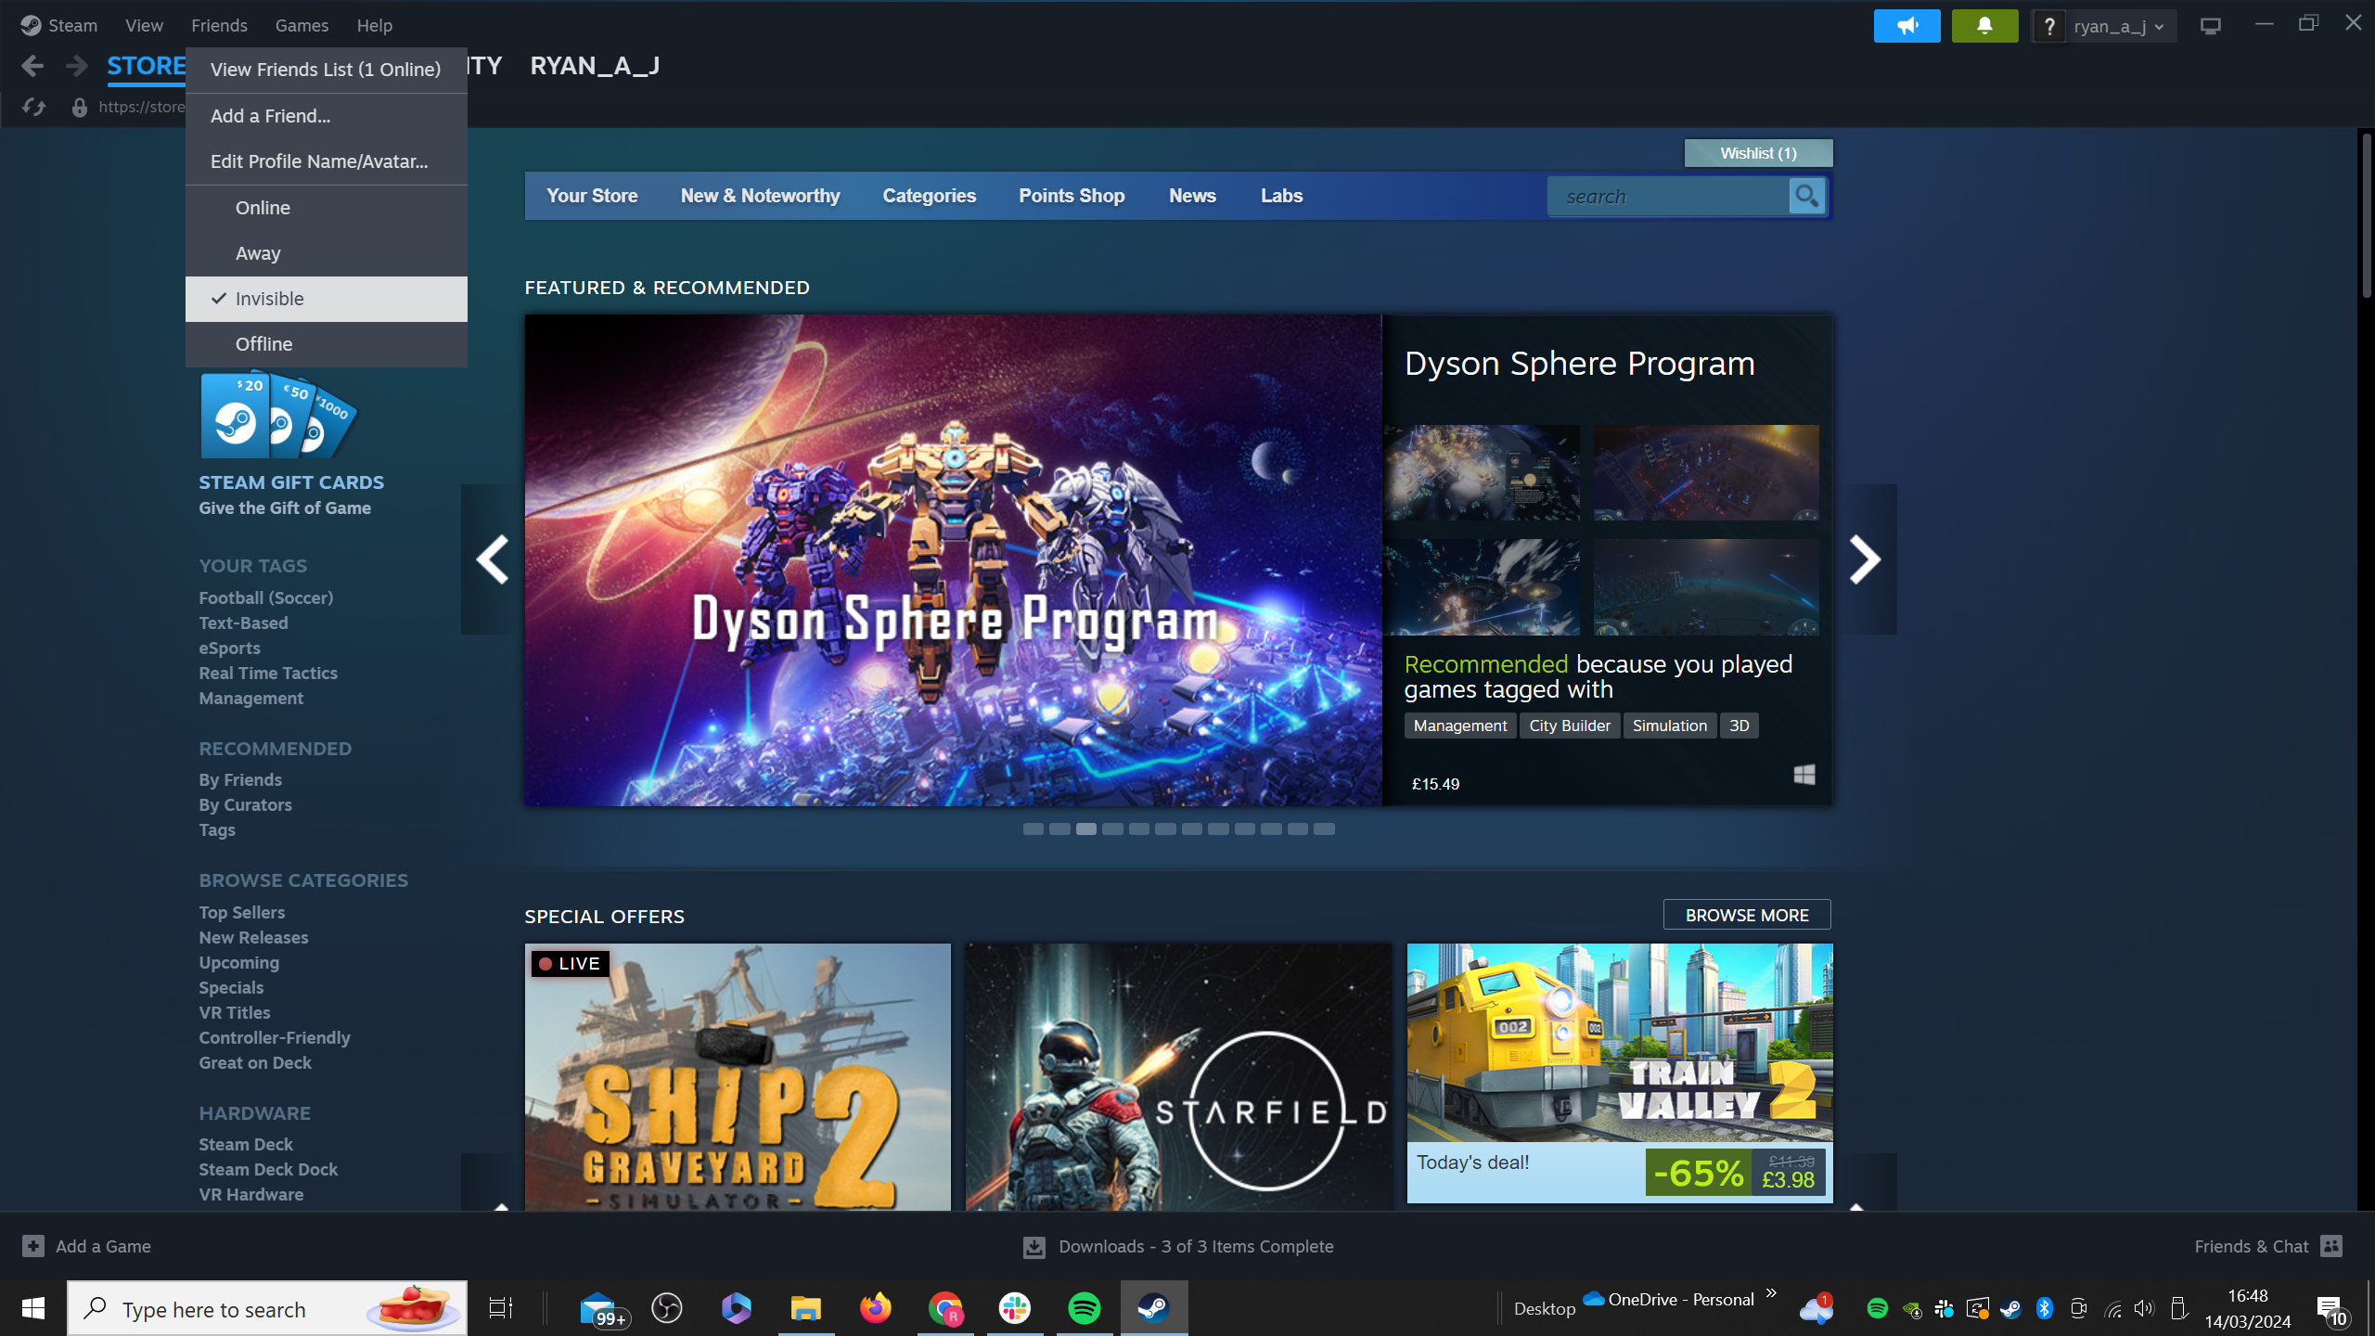Click the back navigation arrow
This screenshot has width=2375, height=1336.
tap(32, 66)
